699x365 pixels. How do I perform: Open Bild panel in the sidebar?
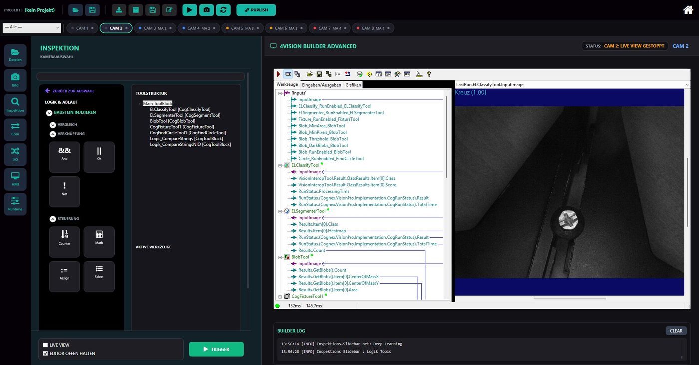15,80
